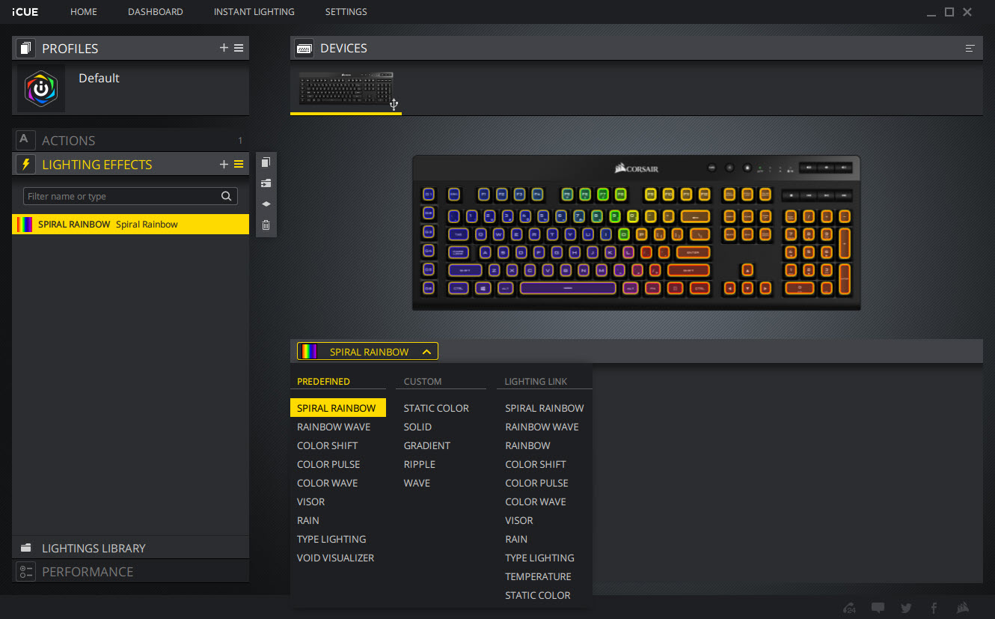The width and height of the screenshot is (995, 619).
Task: Click the search magnifier icon in filter box
Action: pos(226,196)
